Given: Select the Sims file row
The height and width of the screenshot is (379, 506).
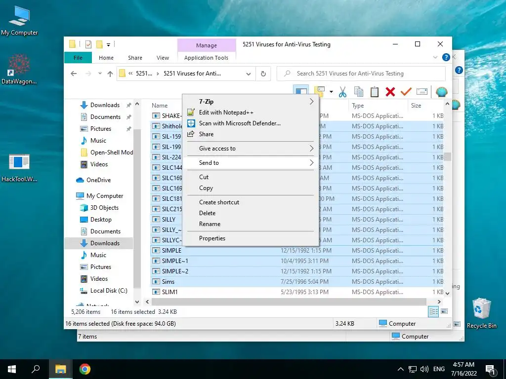Looking at the screenshot, I should pos(297,282).
